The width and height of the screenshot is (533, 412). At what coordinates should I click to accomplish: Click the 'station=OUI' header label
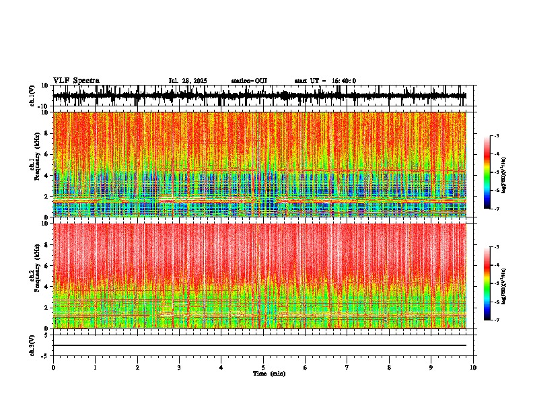tap(249, 81)
